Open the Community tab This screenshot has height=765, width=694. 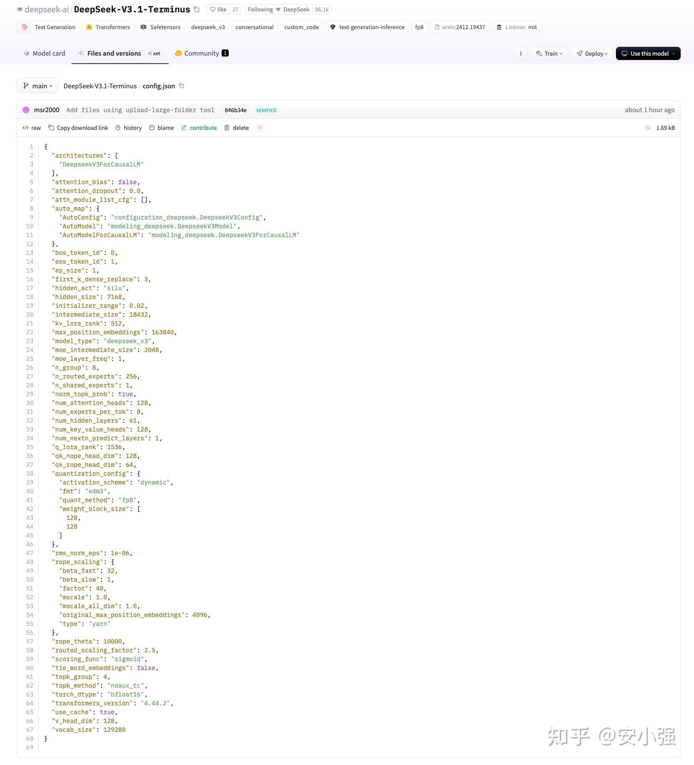(202, 53)
